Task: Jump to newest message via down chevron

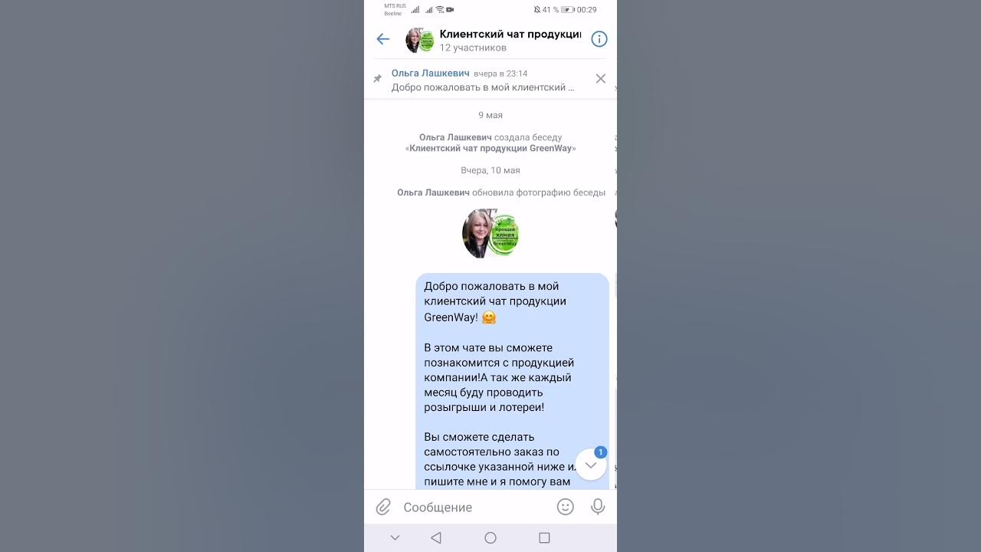Action: point(591,465)
